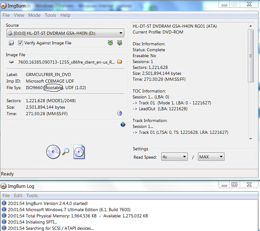Open the Help menu
Viewport: 260px width, 231px height.
pyautogui.click(x=65, y=15)
